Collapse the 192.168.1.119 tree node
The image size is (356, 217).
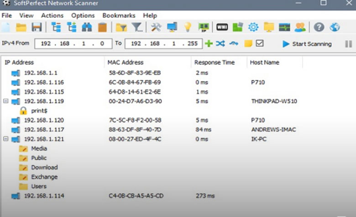tap(6, 101)
